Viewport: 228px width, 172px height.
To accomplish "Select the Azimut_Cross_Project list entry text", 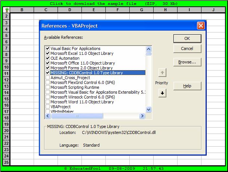I will point(70,78).
